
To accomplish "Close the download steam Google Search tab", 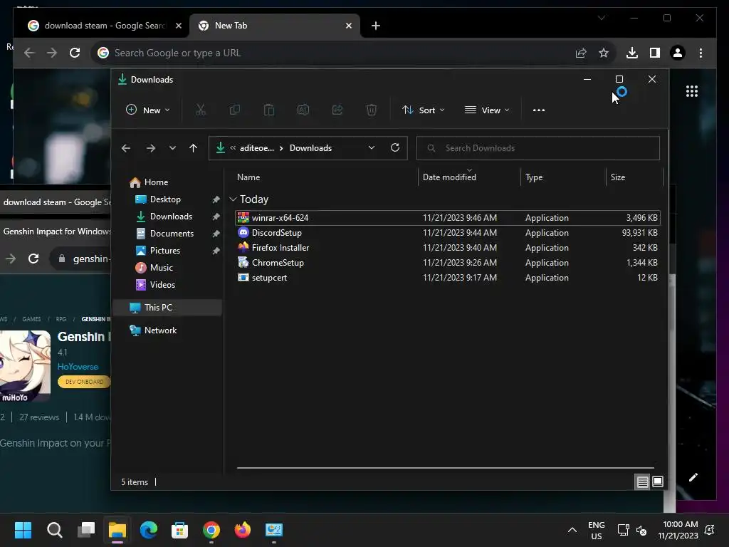I will (x=179, y=26).
